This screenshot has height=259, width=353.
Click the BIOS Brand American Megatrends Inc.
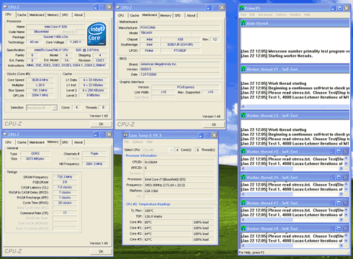point(179,64)
